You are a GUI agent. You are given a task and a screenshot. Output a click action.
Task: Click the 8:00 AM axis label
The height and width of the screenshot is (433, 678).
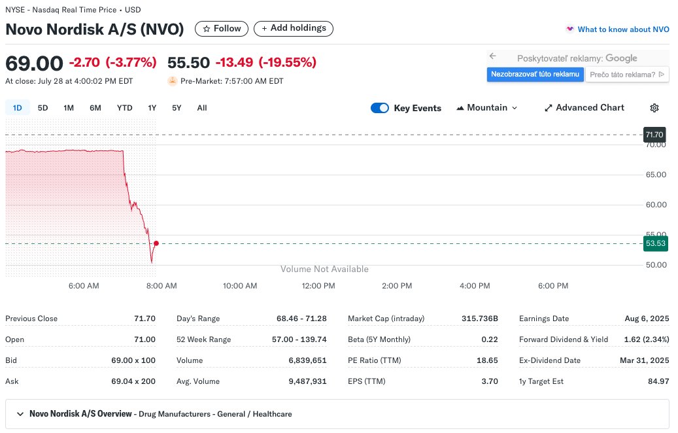(x=161, y=286)
